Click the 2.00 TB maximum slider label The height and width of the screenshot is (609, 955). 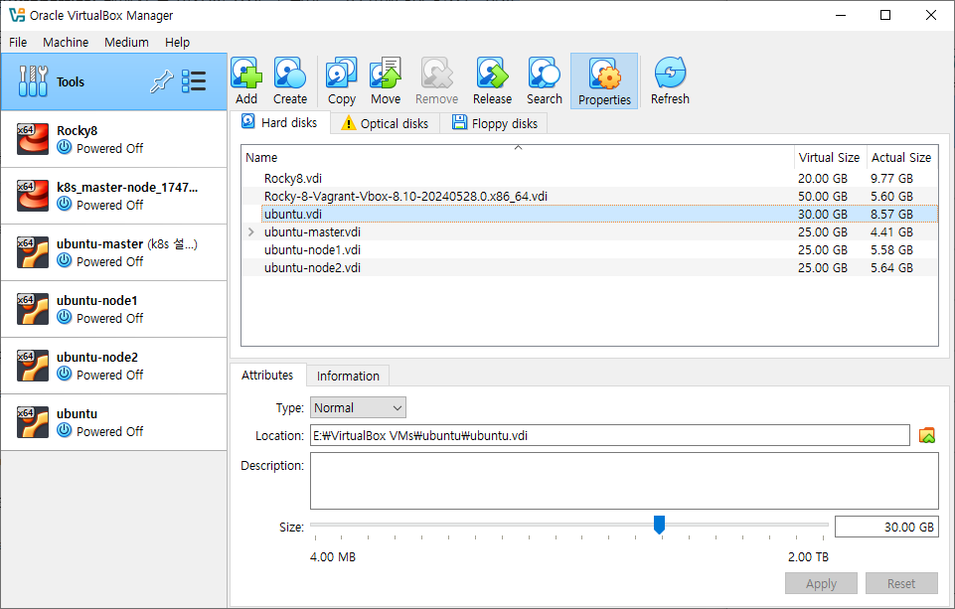[x=808, y=556]
